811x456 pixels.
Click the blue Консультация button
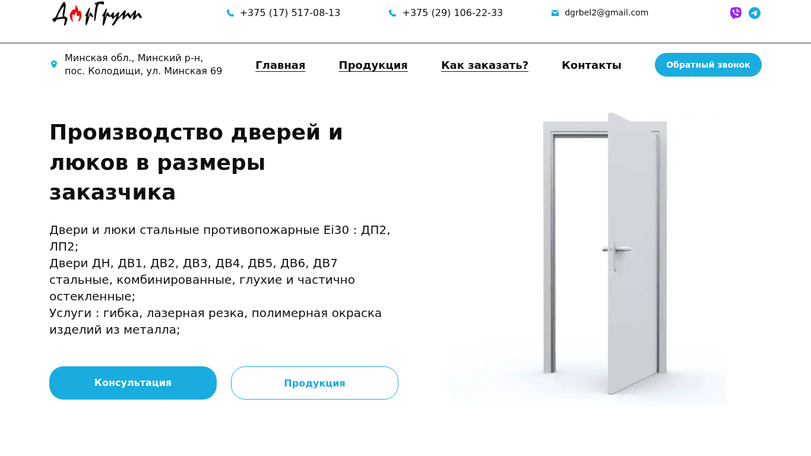click(133, 383)
